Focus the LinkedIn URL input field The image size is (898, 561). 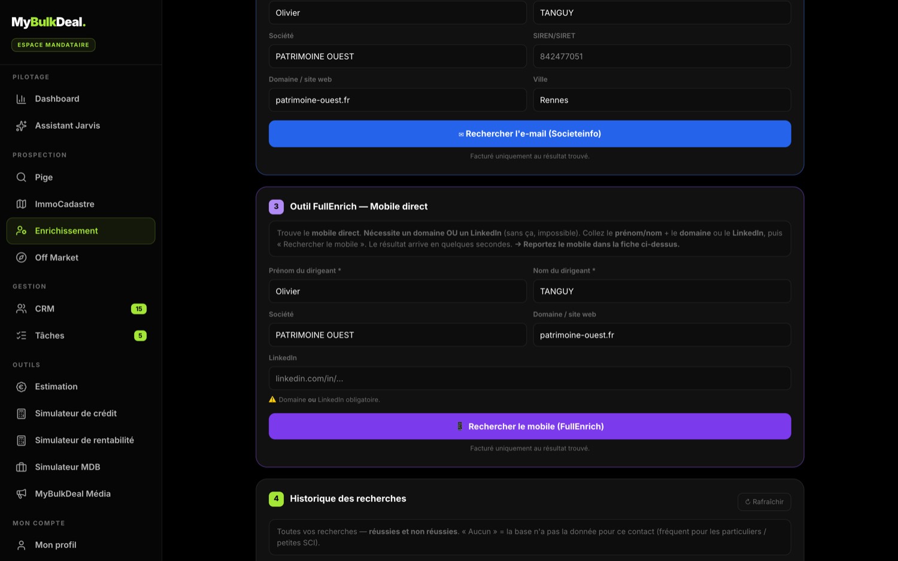click(530, 378)
